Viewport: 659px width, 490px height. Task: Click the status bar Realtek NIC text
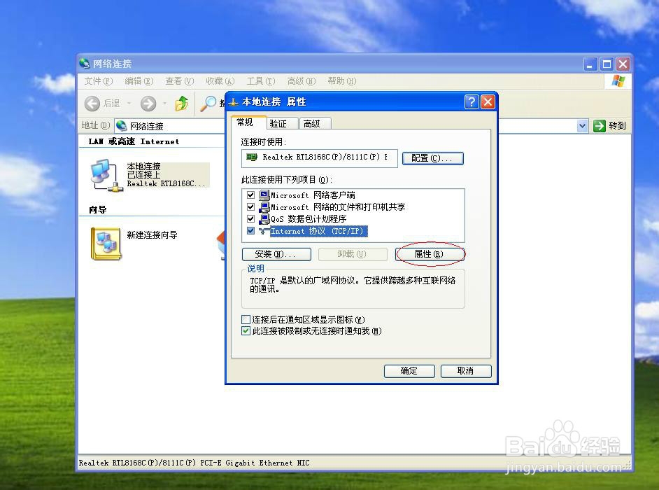click(194, 463)
